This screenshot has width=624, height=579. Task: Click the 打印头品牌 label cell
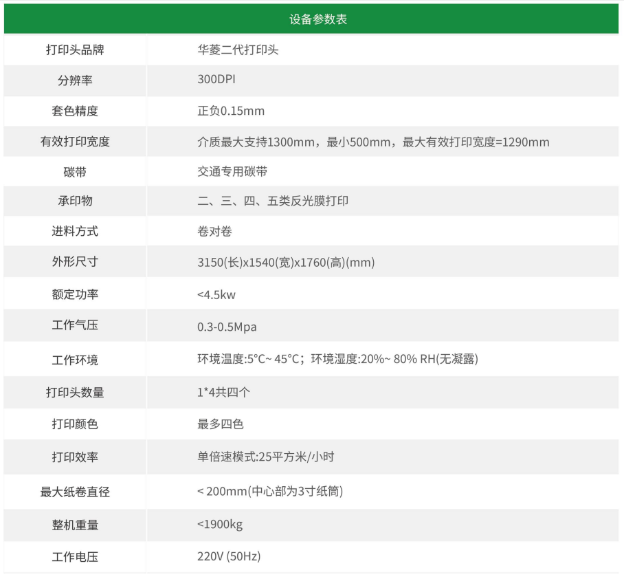(75, 50)
